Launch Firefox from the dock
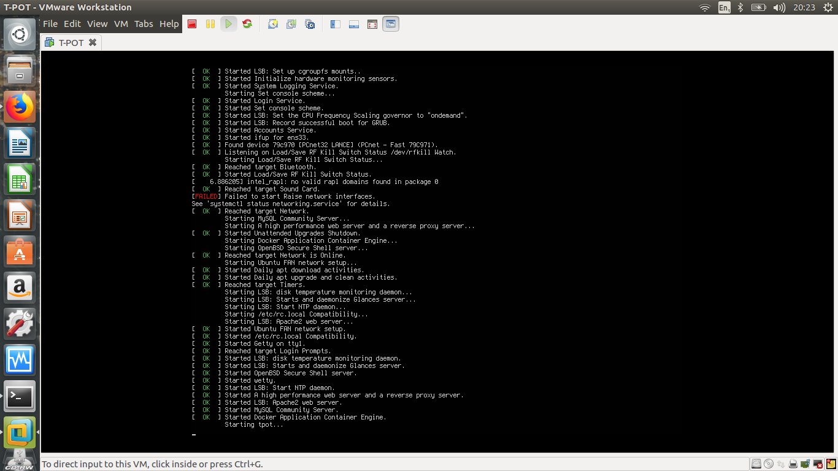 [x=20, y=107]
